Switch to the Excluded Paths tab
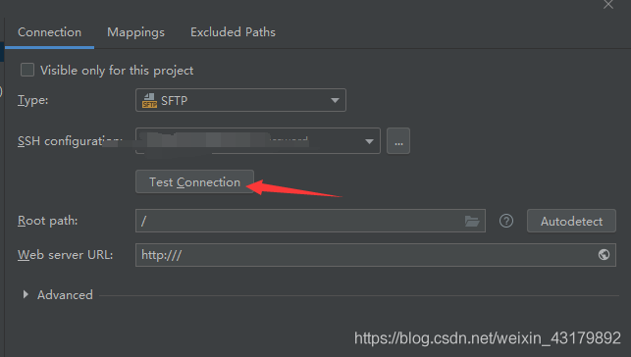This screenshot has height=357, width=631. [233, 32]
